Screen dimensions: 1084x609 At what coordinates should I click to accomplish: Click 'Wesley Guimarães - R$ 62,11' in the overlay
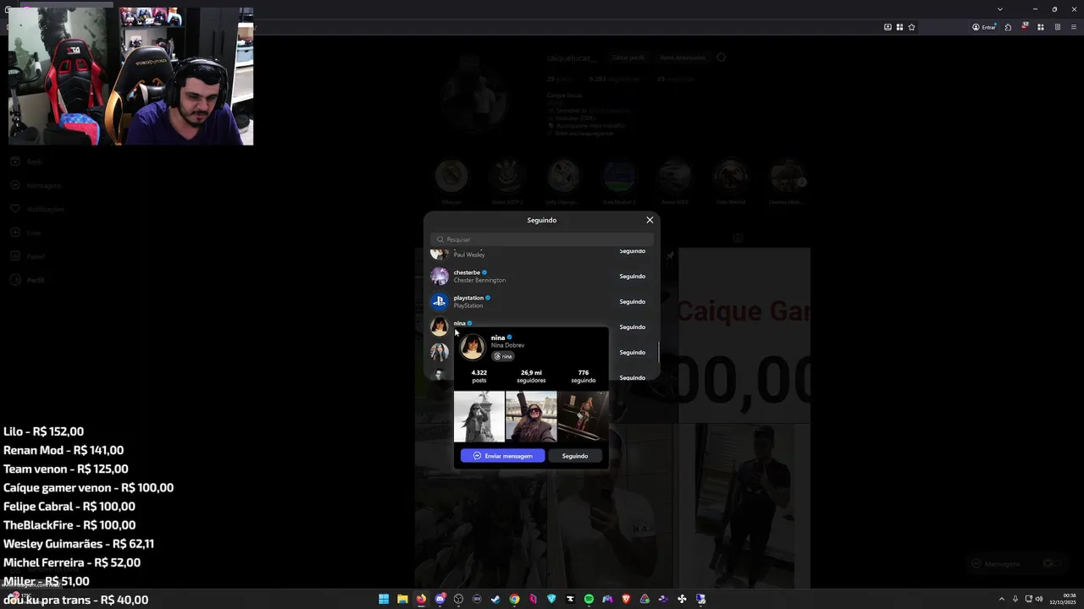(79, 544)
